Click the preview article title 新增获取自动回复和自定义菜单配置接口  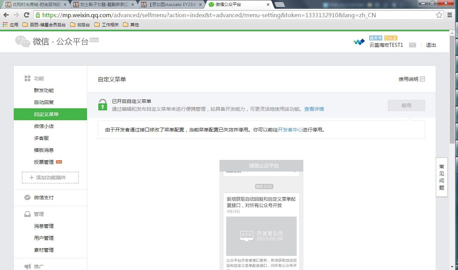tap(261, 202)
